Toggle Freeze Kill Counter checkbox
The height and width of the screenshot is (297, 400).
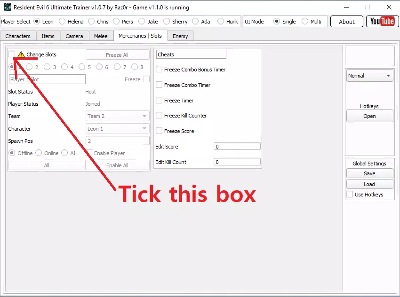tap(159, 116)
